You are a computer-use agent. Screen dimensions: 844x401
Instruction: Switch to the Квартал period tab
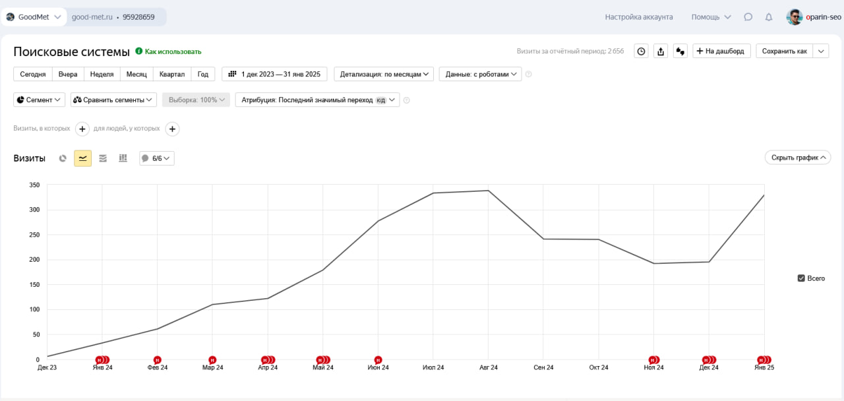pyautogui.click(x=171, y=74)
